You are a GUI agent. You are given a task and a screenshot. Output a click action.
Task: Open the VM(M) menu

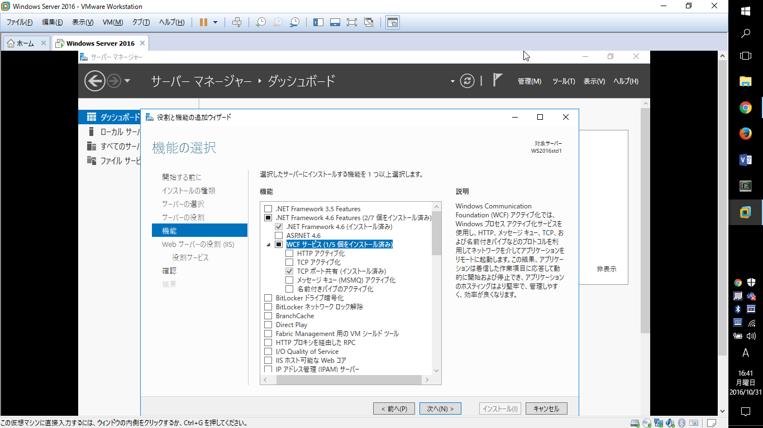click(113, 22)
